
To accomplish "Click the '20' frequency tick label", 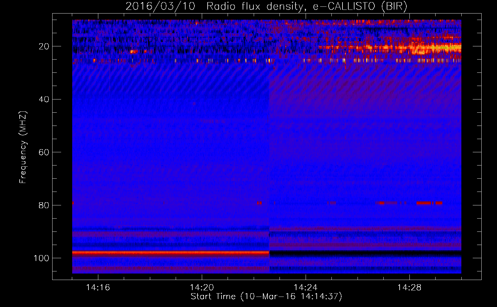I will (44, 46).
